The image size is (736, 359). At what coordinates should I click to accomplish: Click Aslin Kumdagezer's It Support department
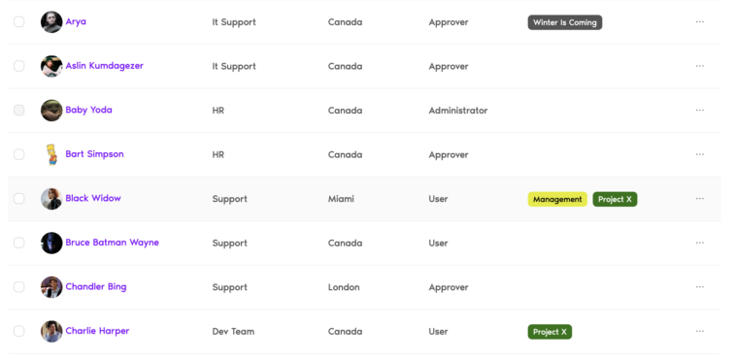pos(234,66)
